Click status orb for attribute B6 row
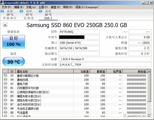This screenshot has width=154, height=120. tap(5, 100)
